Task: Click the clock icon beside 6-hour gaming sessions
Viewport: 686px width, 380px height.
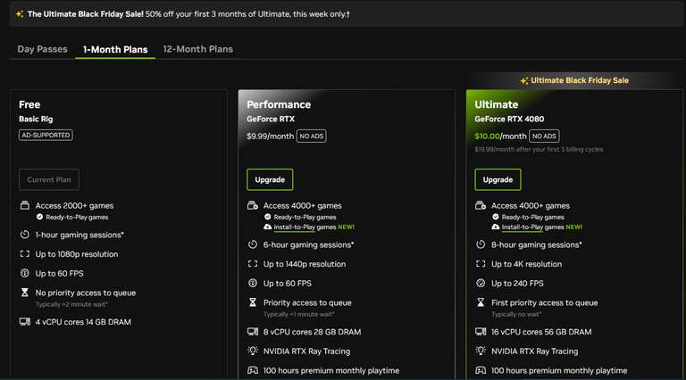Action: click(253, 244)
